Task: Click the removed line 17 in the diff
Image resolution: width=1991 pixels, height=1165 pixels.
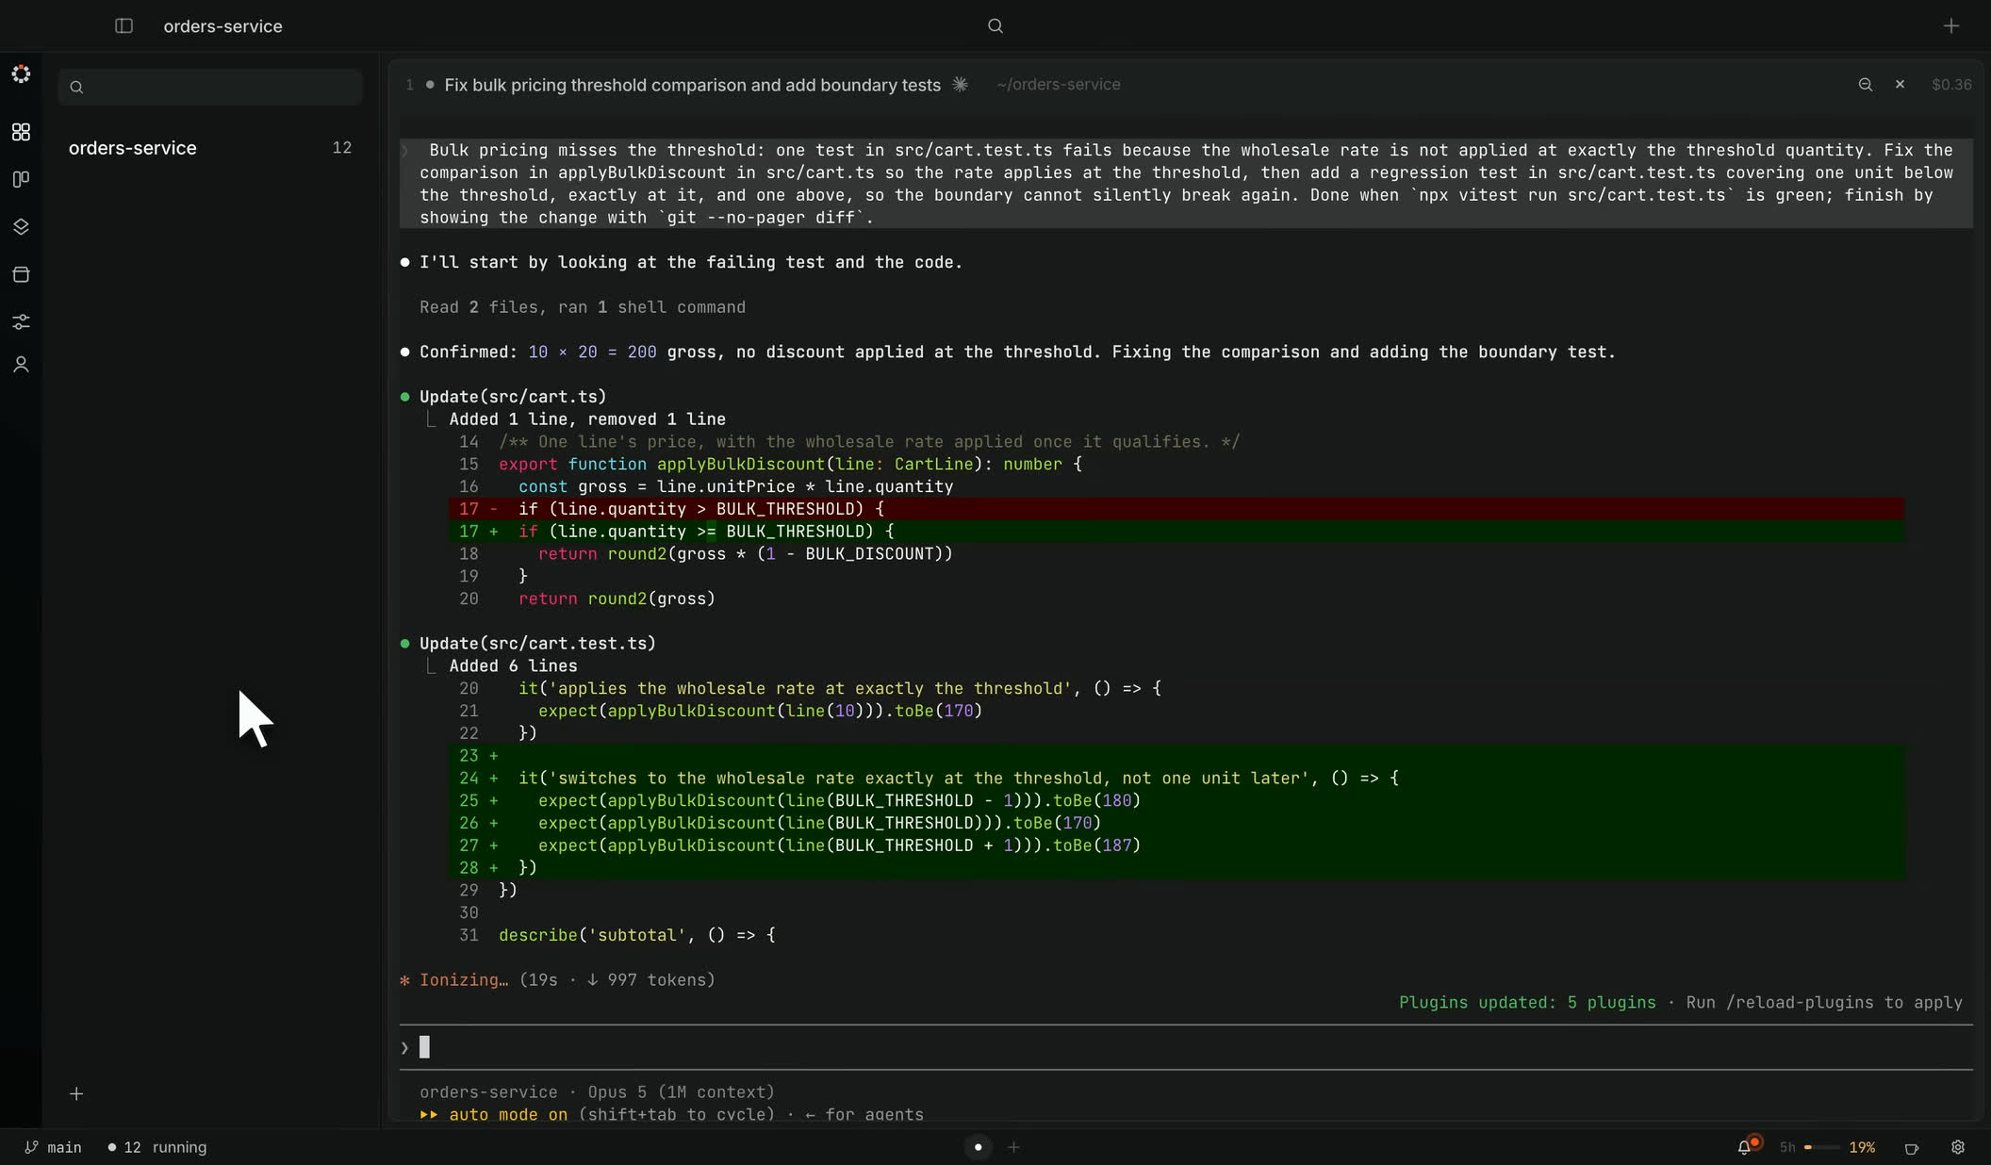Action: [x=1176, y=509]
